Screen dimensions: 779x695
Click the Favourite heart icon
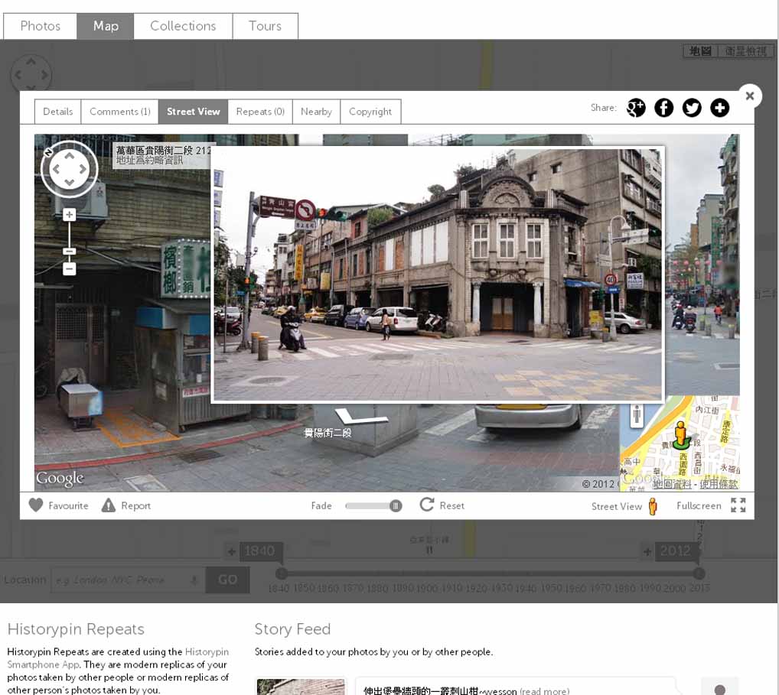tap(36, 505)
